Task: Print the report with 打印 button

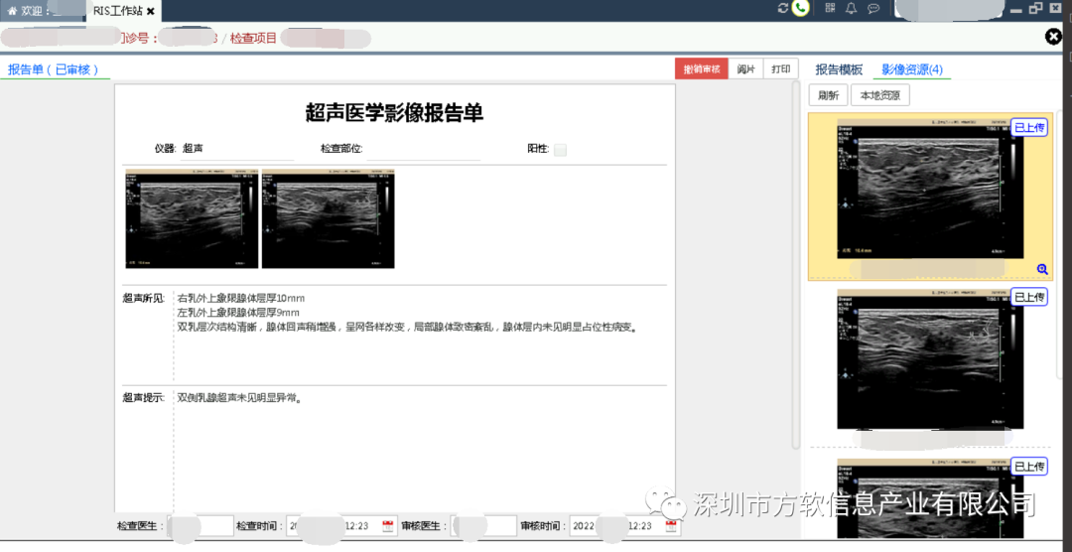Action: point(781,69)
